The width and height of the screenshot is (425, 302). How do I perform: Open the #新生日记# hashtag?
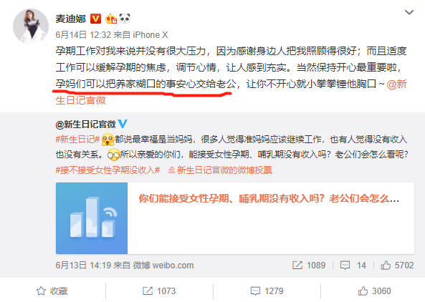78,140
